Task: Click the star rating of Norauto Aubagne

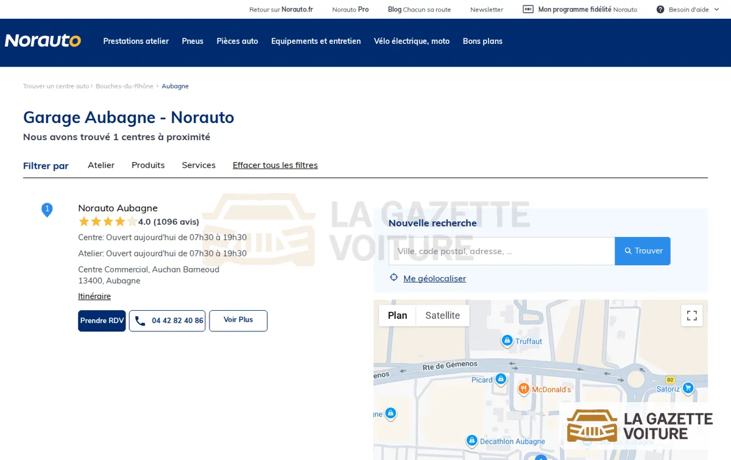Action: (108, 222)
